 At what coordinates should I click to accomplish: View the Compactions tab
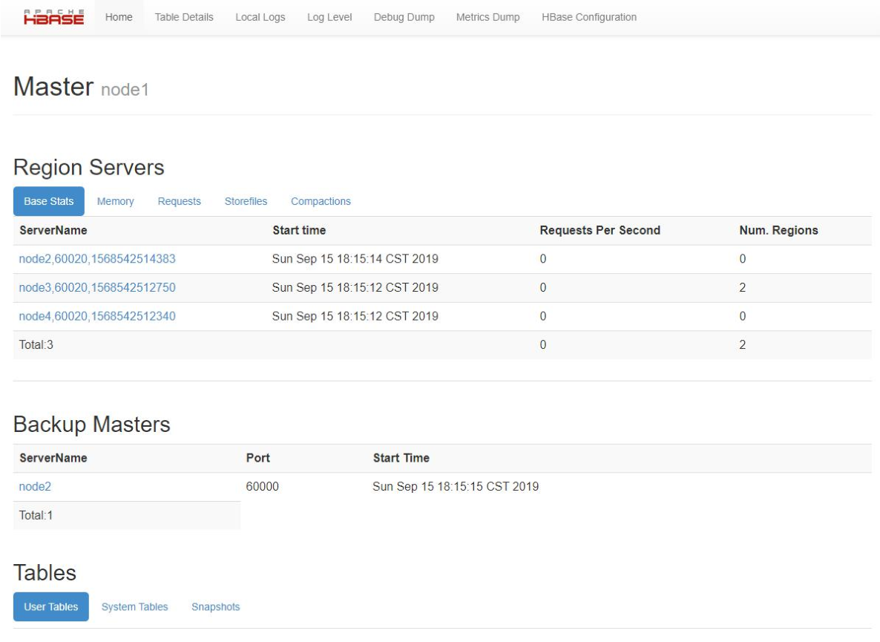pyautogui.click(x=321, y=200)
